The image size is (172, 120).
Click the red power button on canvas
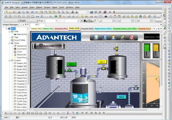131,37
